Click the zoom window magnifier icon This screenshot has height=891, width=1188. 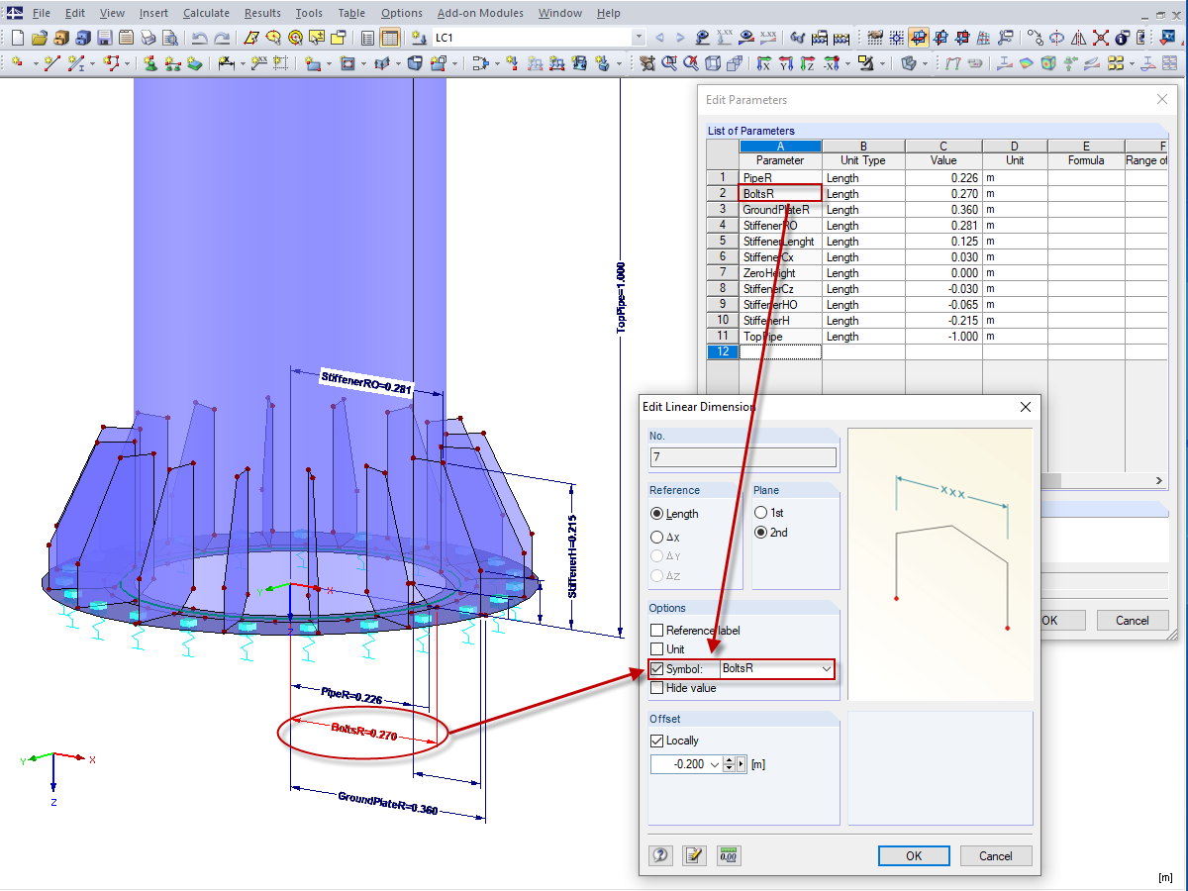pos(668,62)
